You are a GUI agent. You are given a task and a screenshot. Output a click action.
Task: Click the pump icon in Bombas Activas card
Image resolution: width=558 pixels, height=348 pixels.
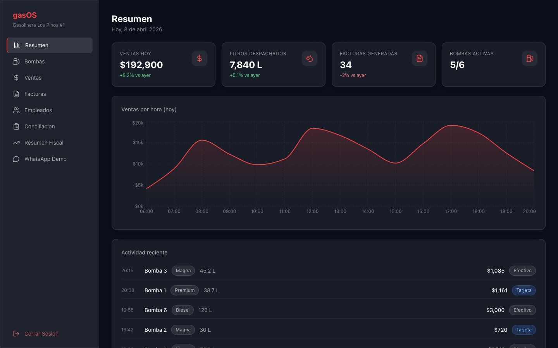coord(530,58)
